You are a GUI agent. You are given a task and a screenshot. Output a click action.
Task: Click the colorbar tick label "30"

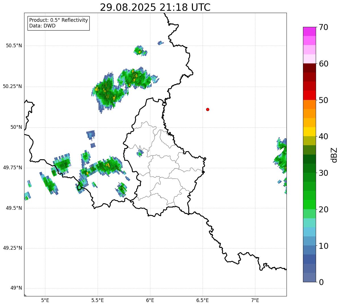[x=323, y=173]
